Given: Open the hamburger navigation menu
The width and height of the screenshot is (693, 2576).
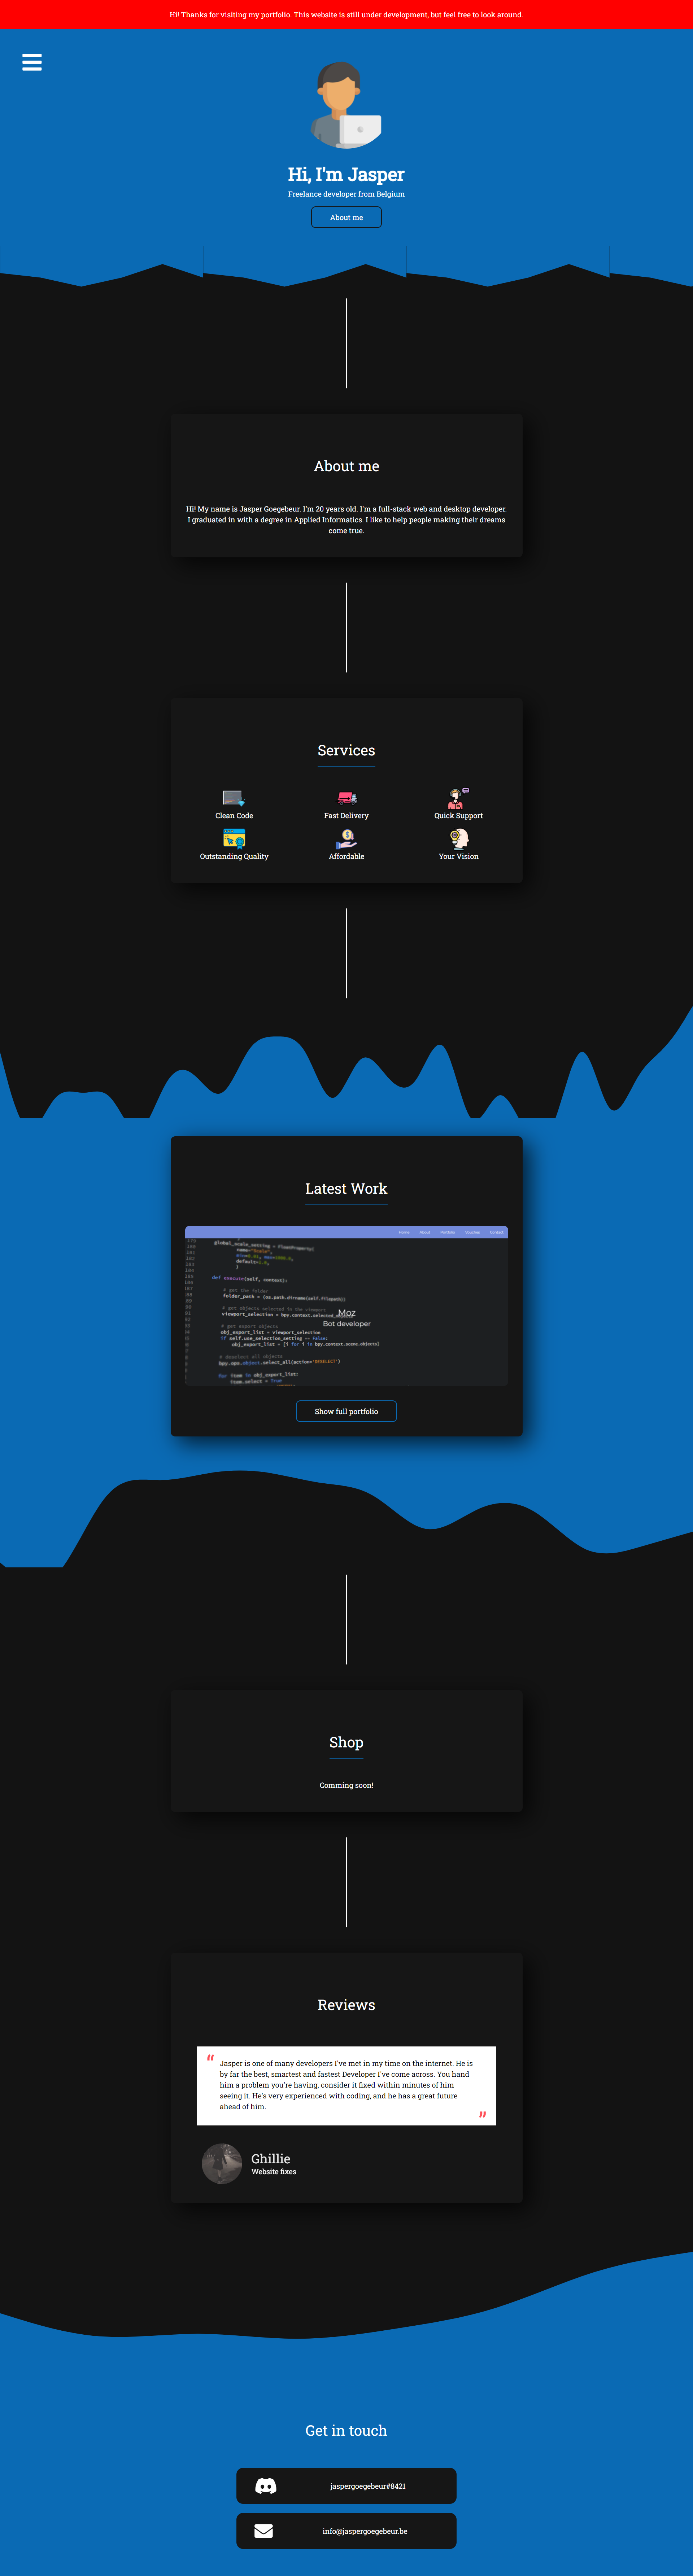Looking at the screenshot, I should [x=32, y=62].
